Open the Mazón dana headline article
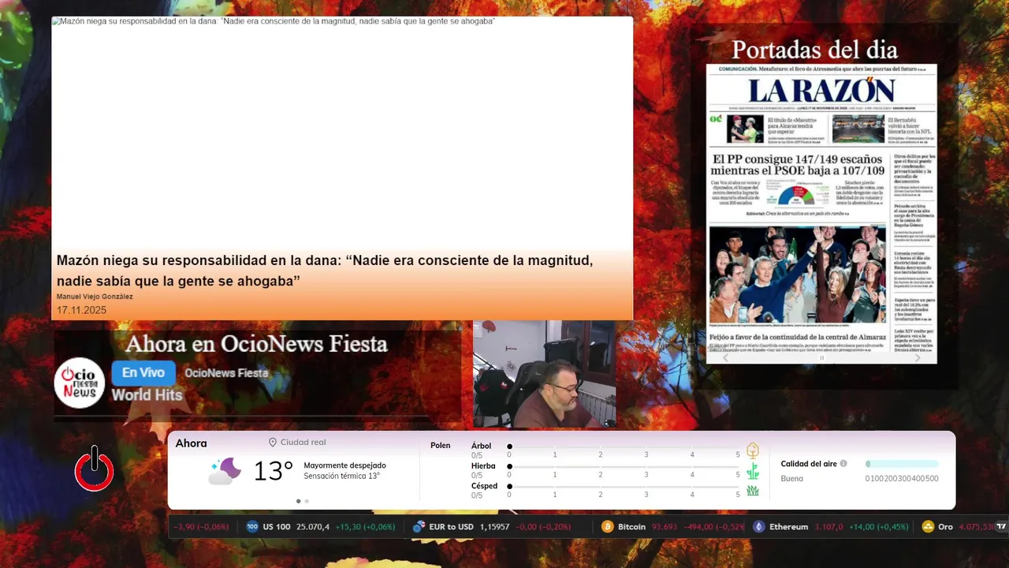The image size is (1009, 568). pyautogui.click(x=325, y=271)
